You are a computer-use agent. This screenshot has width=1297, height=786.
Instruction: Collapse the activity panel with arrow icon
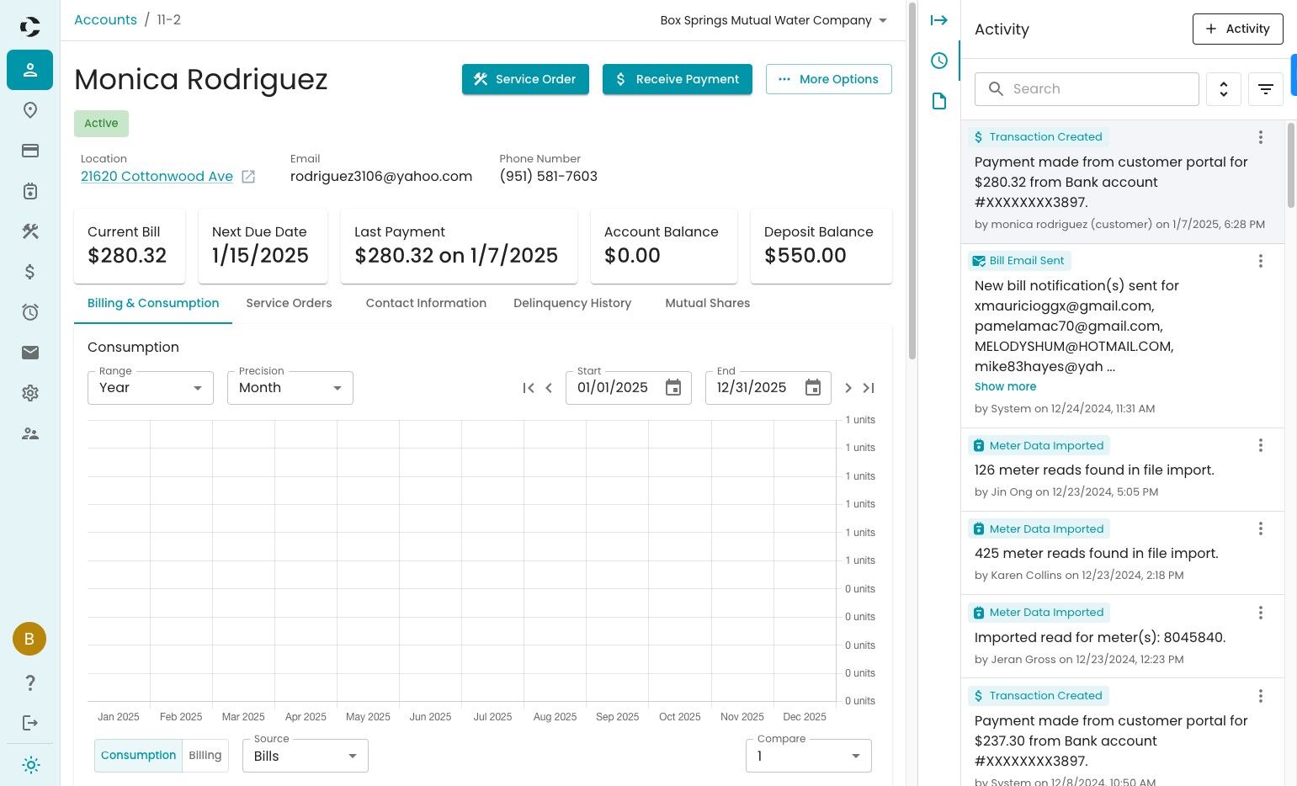(939, 20)
